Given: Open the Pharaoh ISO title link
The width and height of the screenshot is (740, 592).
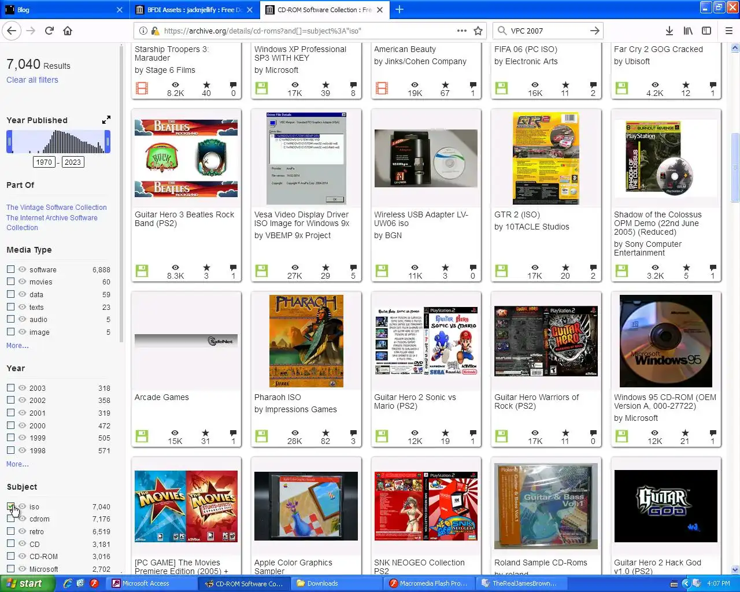Looking at the screenshot, I should click(x=277, y=397).
